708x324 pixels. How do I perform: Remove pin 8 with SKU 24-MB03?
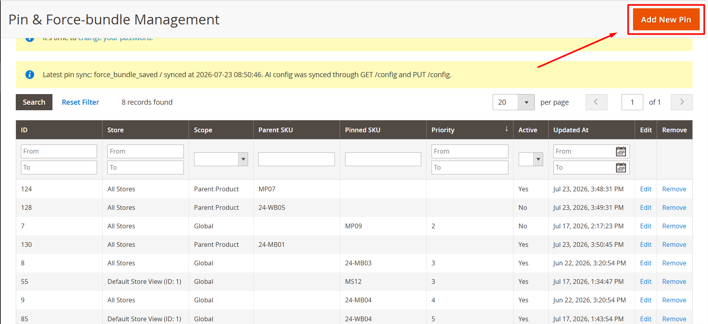point(674,263)
